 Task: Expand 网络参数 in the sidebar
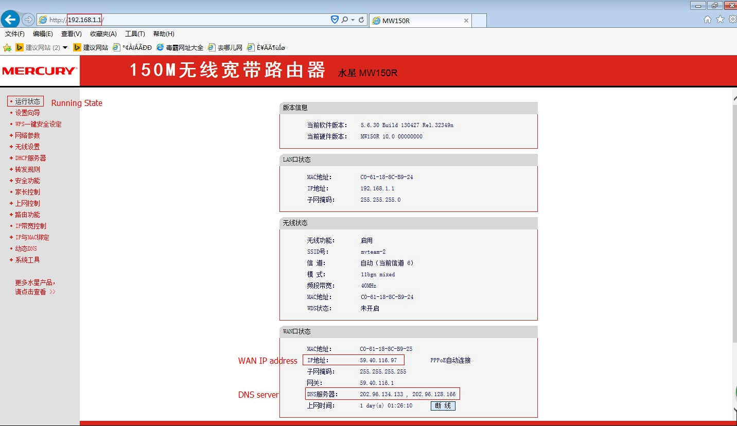(x=27, y=135)
